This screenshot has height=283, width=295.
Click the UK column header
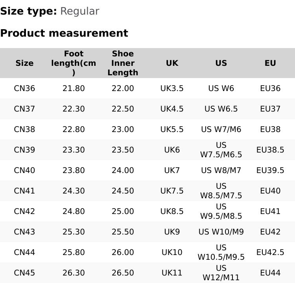[172, 63]
